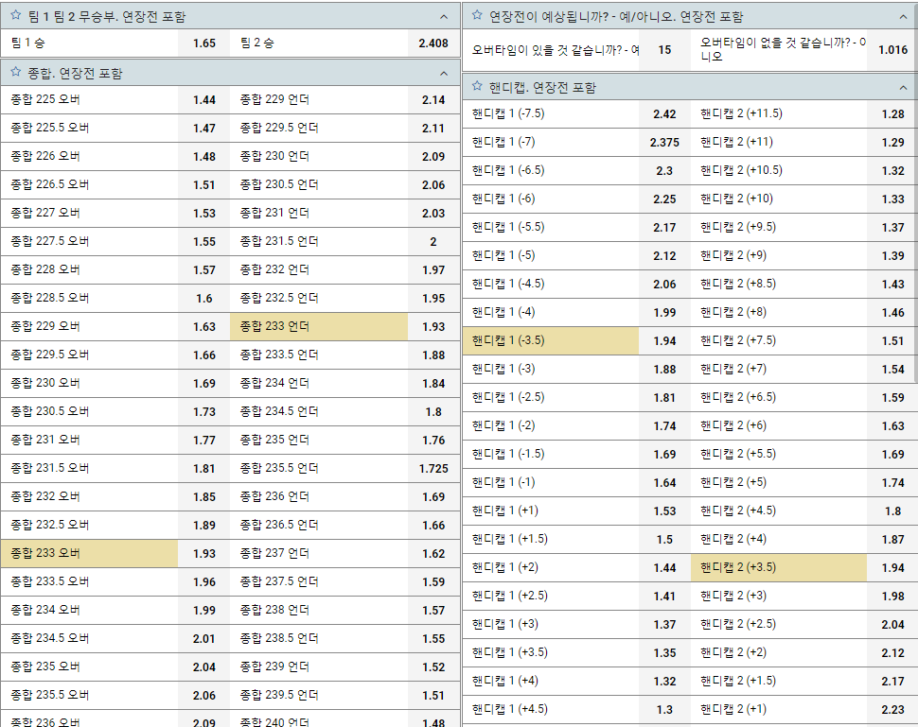This screenshot has width=918, height=727.
Task: Collapse the 팀 1 팀 2 무승부 section
Action: (444, 16)
